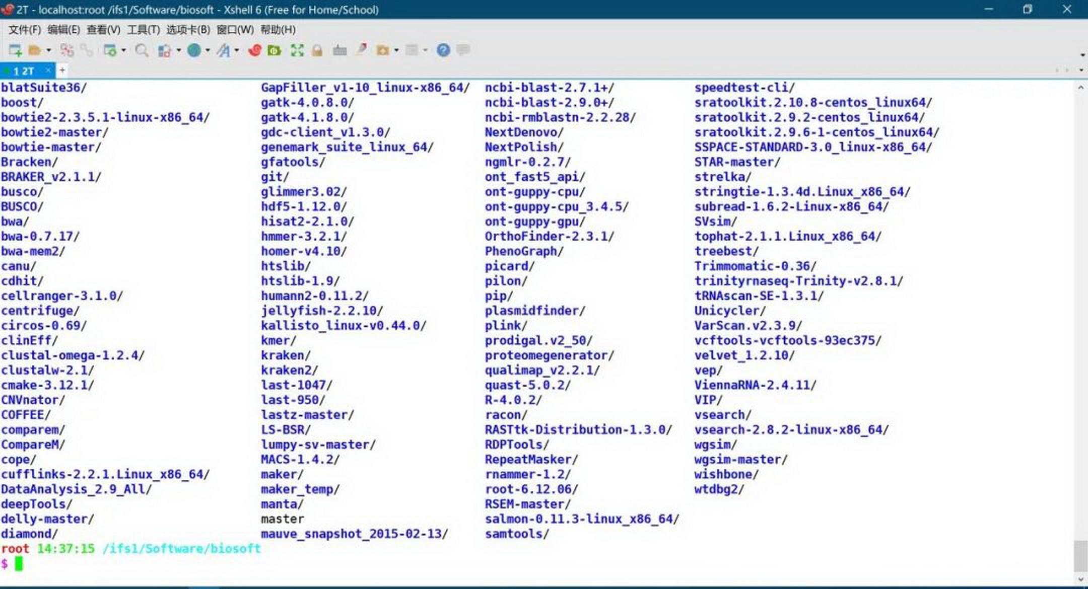Click the magnifier Find icon
The height and width of the screenshot is (589, 1088).
pyautogui.click(x=142, y=50)
